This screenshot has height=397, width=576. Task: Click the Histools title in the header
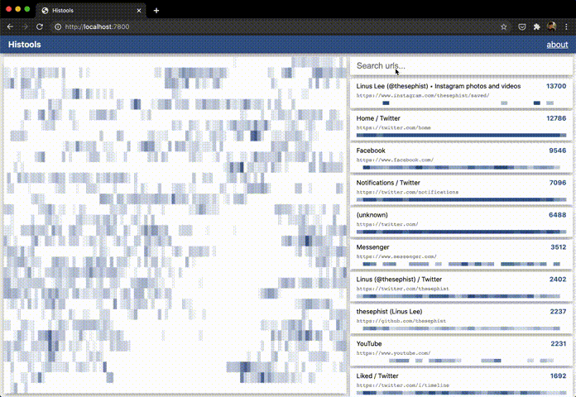(24, 45)
